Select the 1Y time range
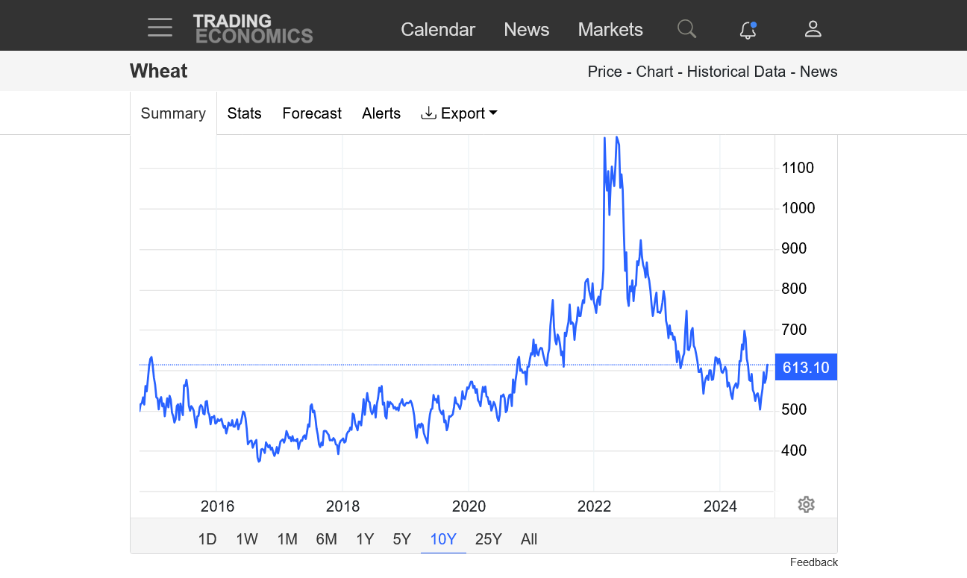 click(365, 539)
